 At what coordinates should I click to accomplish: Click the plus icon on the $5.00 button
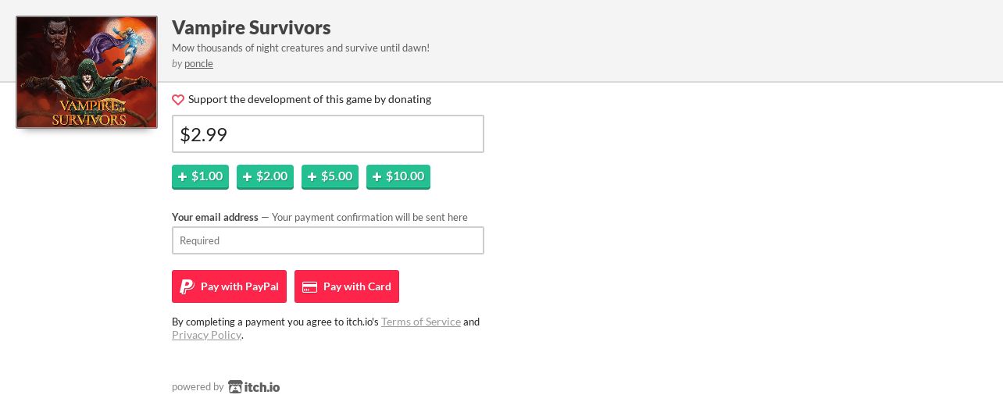coord(312,176)
